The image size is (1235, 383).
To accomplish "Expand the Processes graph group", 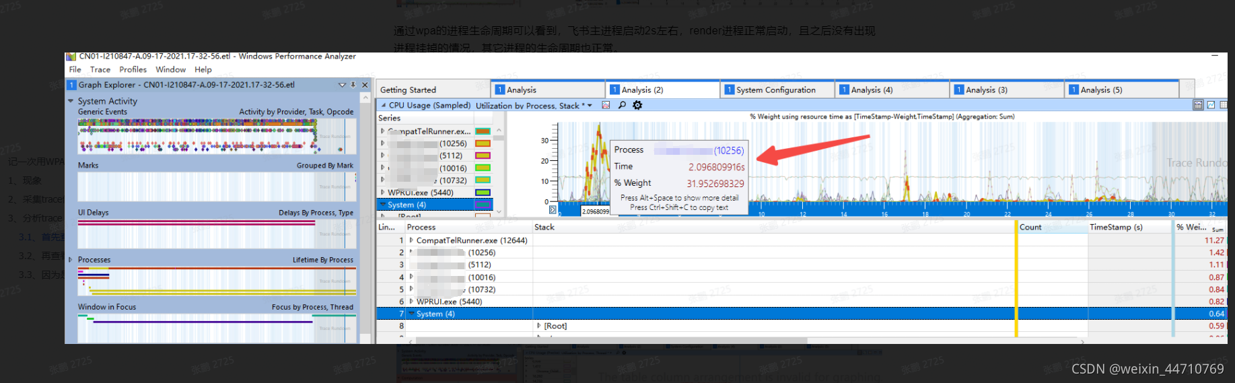I will point(70,260).
